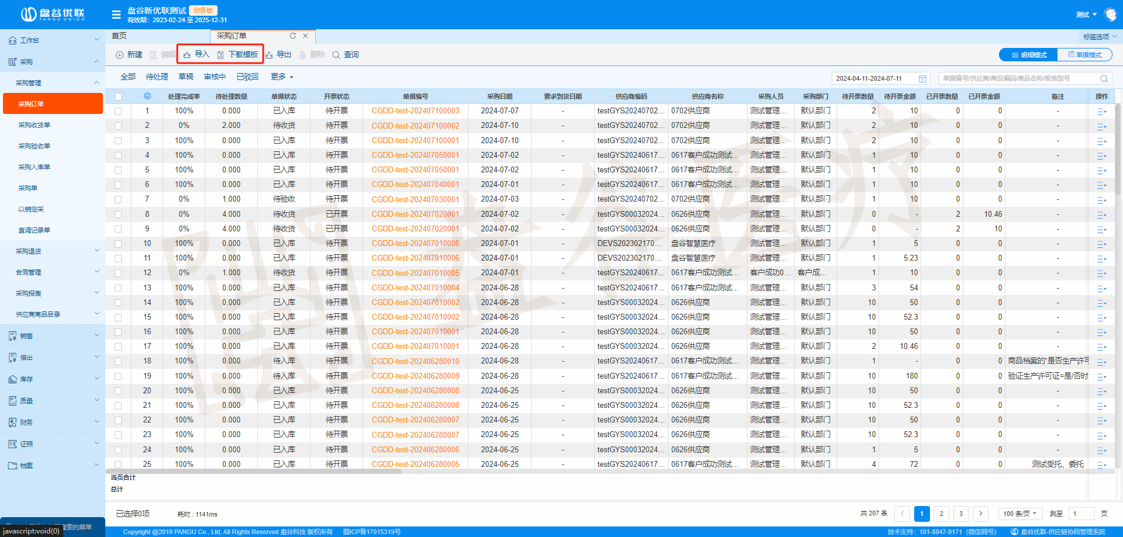Check the checkbox for row 16
Viewport: 1123px width, 537px height.
(x=118, y=332)
